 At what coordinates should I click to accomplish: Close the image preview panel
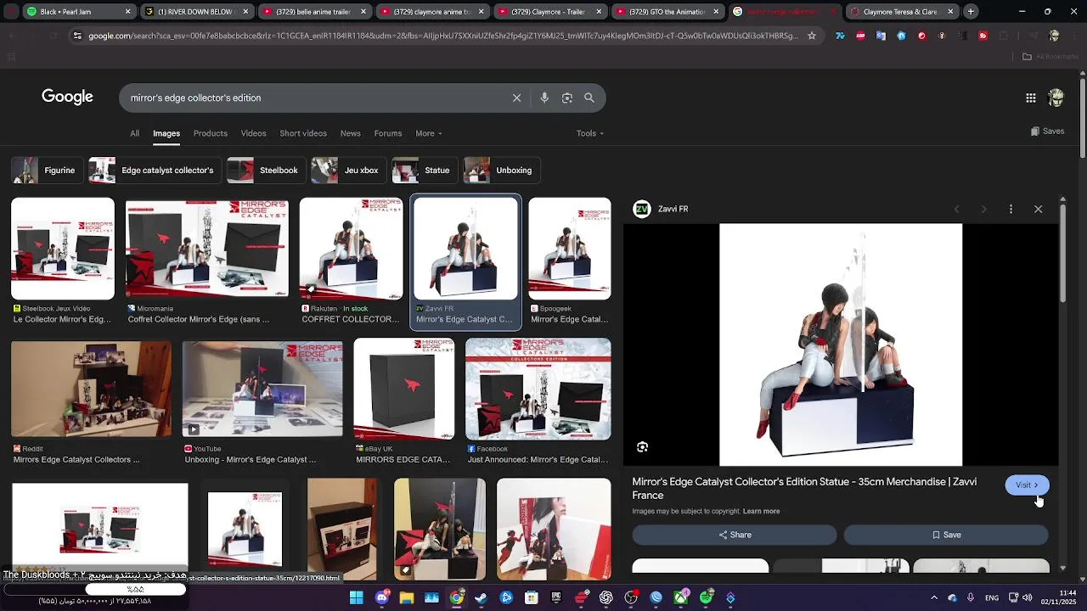pyautogui.click(x=1038, y=209)
